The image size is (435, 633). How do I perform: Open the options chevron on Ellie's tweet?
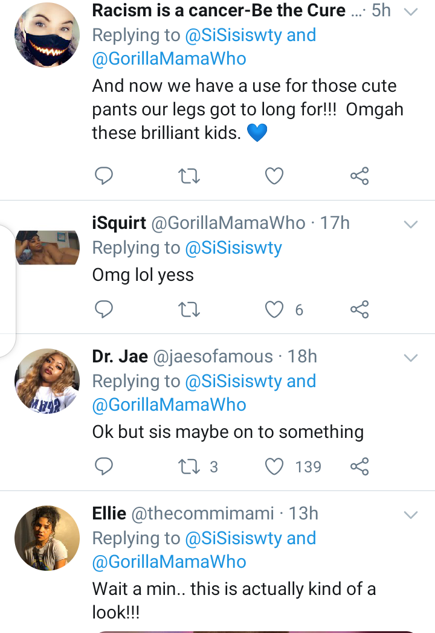(411, 515)
